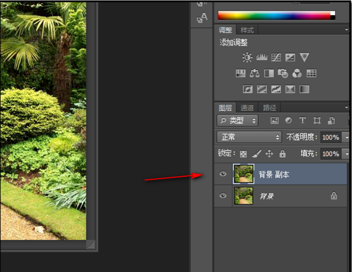
Task: Select the 背景 副本 layer name
Action: 274,174
